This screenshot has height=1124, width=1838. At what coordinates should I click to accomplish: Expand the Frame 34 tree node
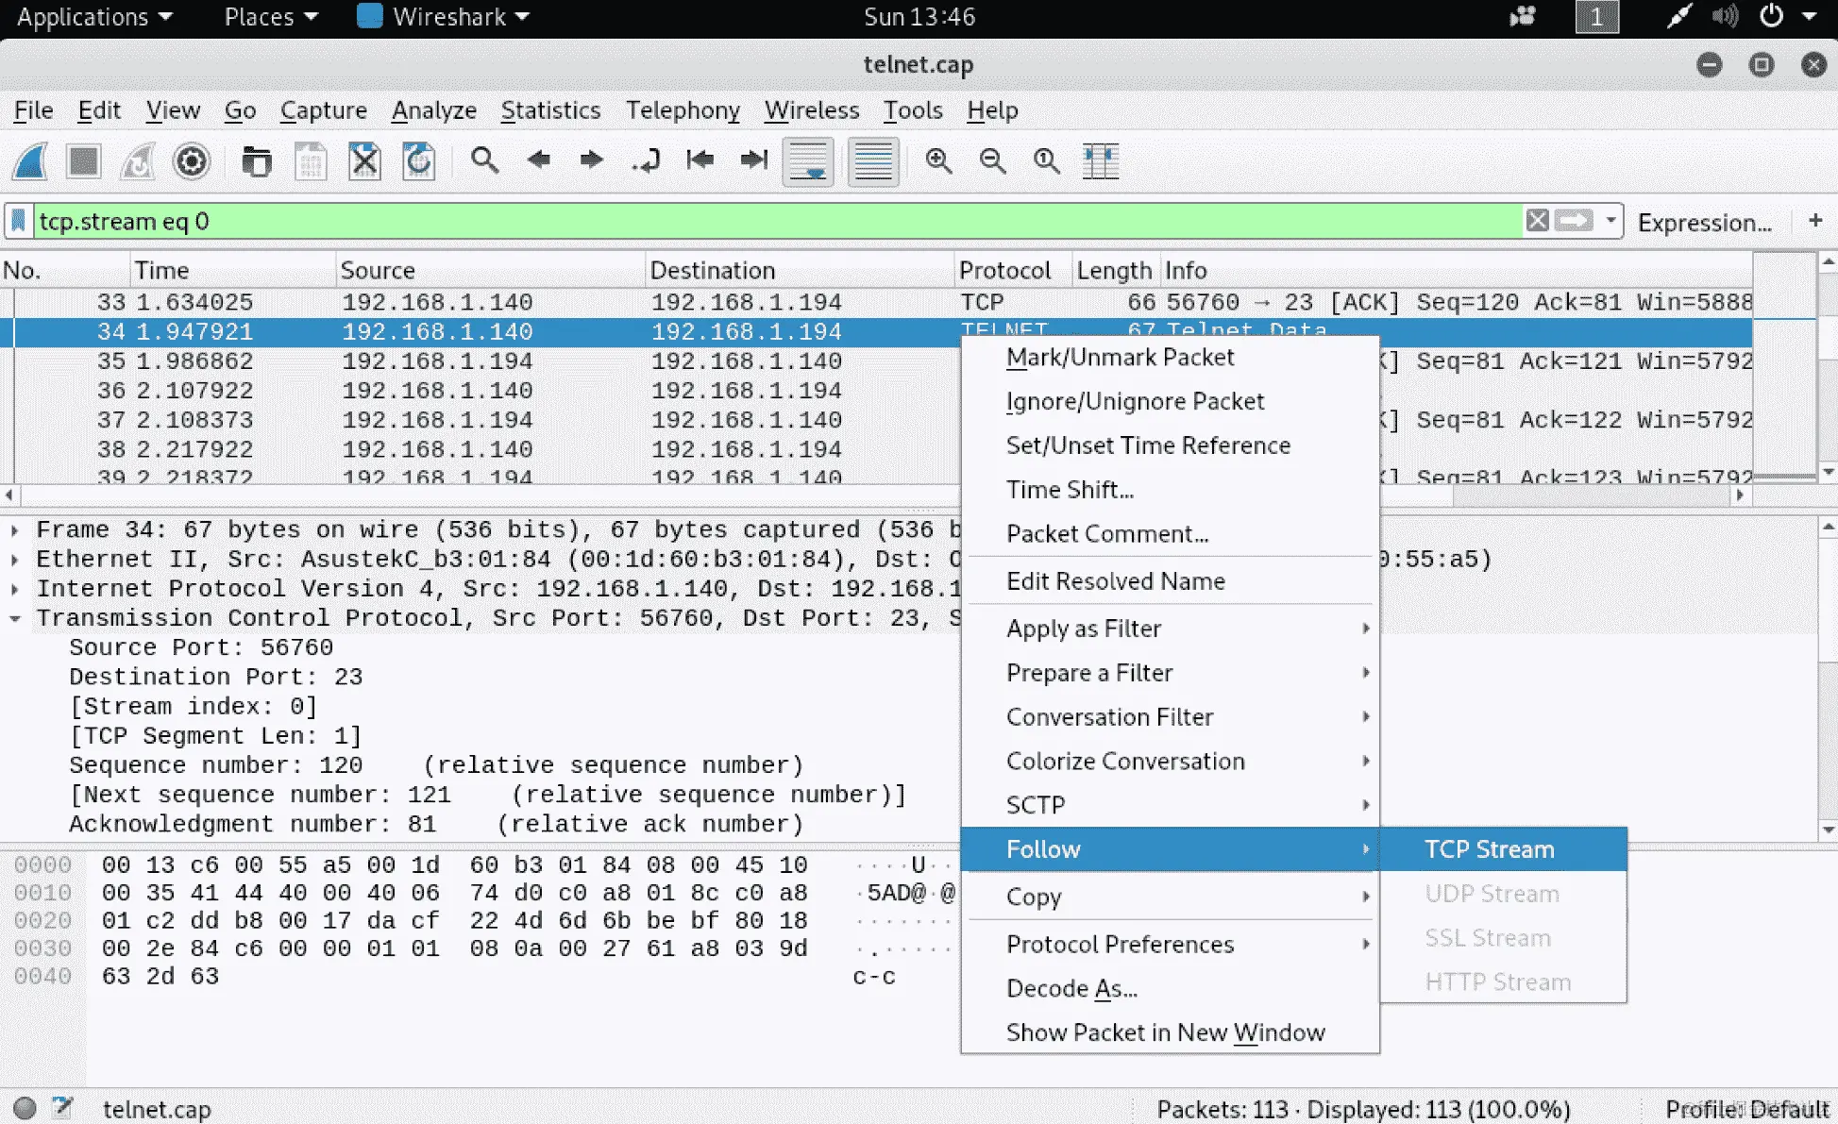[x=15, y=530]
